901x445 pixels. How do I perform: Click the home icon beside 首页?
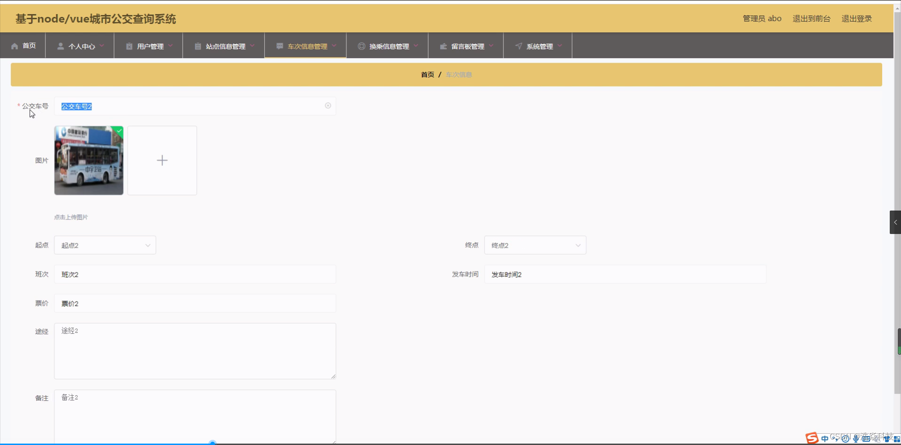pos(14,45)
